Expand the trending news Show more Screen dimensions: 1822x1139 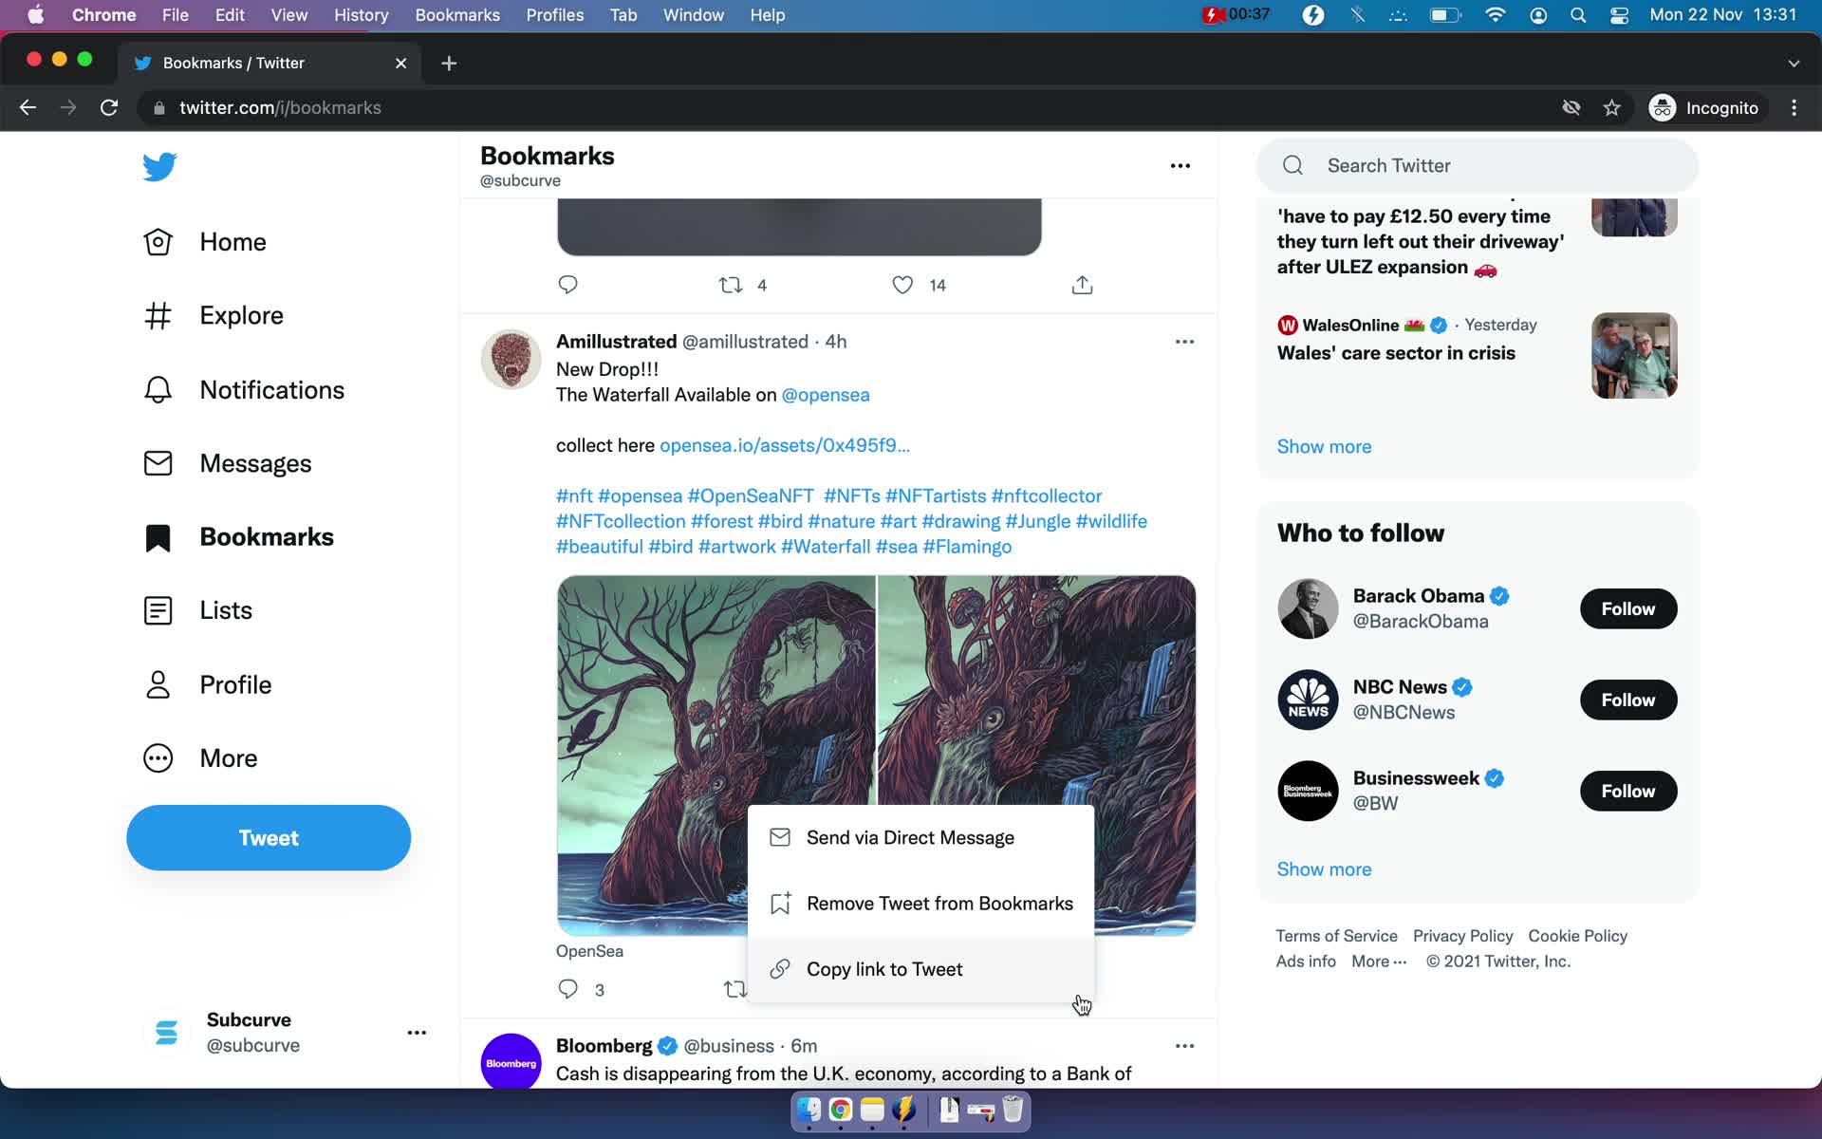pyautogui.click(x=1325, y=446)
